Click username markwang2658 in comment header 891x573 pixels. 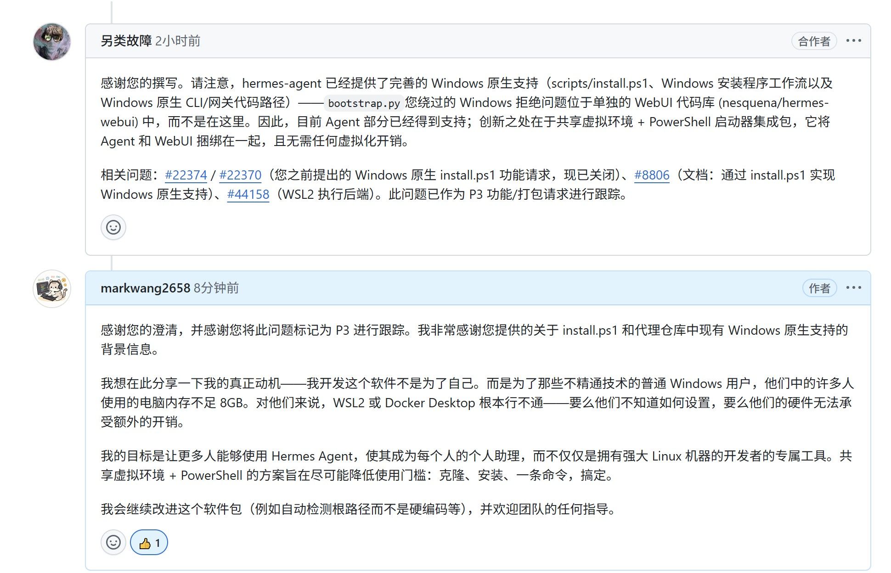point(145,288)
